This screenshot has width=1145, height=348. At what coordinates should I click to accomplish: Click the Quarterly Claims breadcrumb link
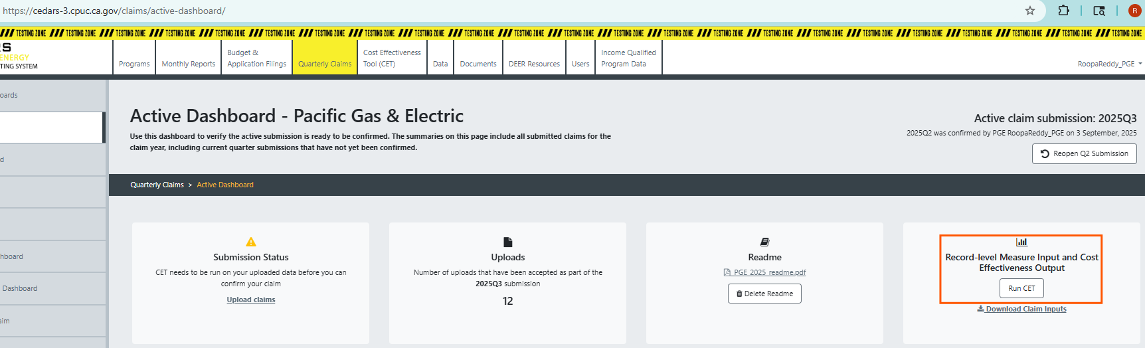[157, 185]
